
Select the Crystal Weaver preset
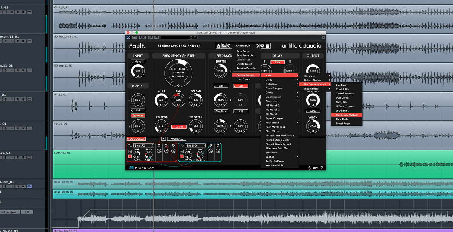tap(347, 94)
